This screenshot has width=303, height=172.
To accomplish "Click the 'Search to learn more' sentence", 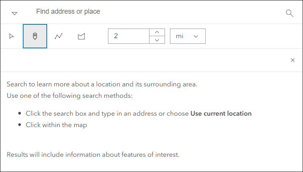I will pyautogui.click(x=102, y=84).
